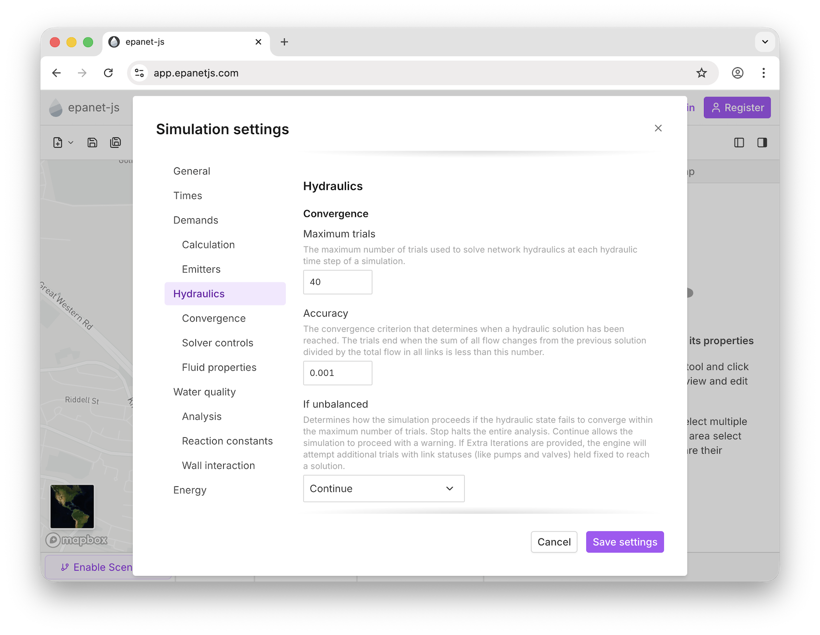Toggle the left side panel icon
820x635 pixels.
pos(739,142)
